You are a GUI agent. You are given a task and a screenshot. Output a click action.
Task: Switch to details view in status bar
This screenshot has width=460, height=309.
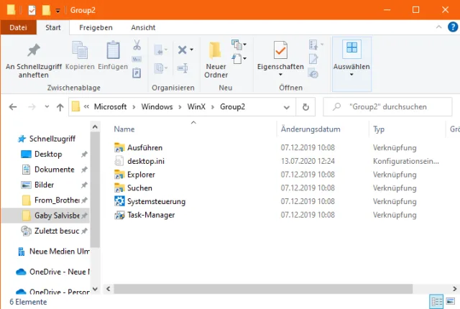(436, 301)
